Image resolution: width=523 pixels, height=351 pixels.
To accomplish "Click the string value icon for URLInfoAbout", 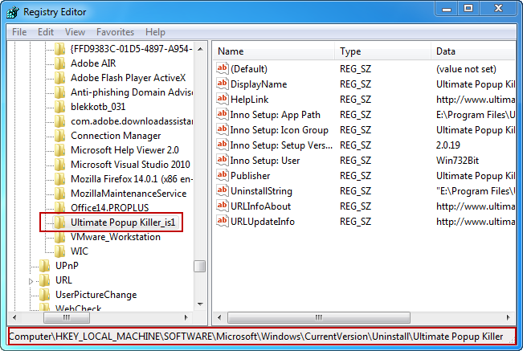I will (x=223, y=206).
